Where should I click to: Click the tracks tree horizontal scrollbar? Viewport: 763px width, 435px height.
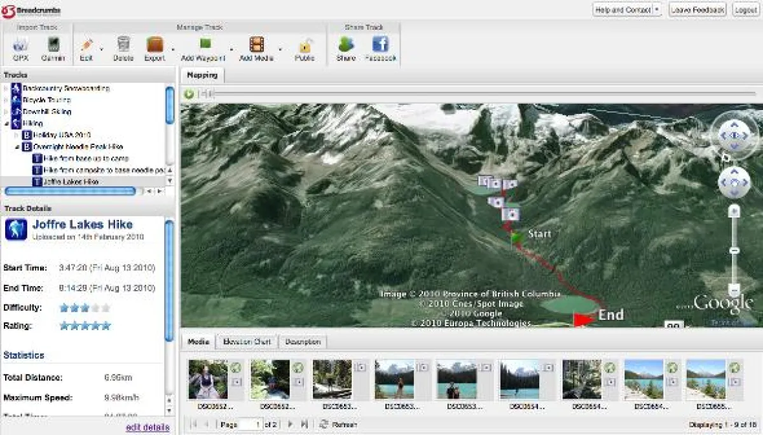[69, 191]
